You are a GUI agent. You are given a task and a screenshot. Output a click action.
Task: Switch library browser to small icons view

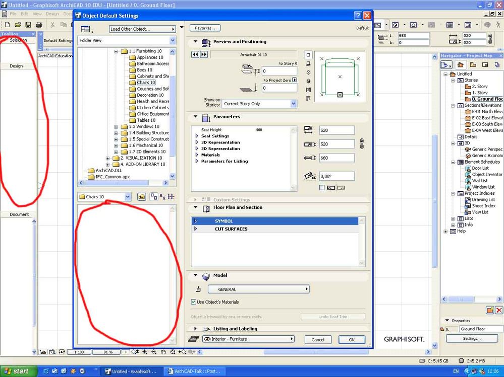coord(162,197)
